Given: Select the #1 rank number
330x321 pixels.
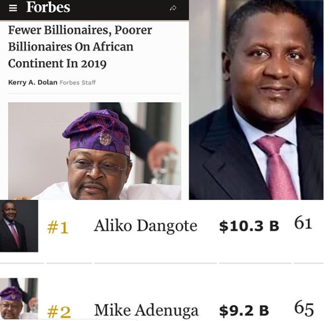Looking at the screenshot, I should click(x=58, y=228).
